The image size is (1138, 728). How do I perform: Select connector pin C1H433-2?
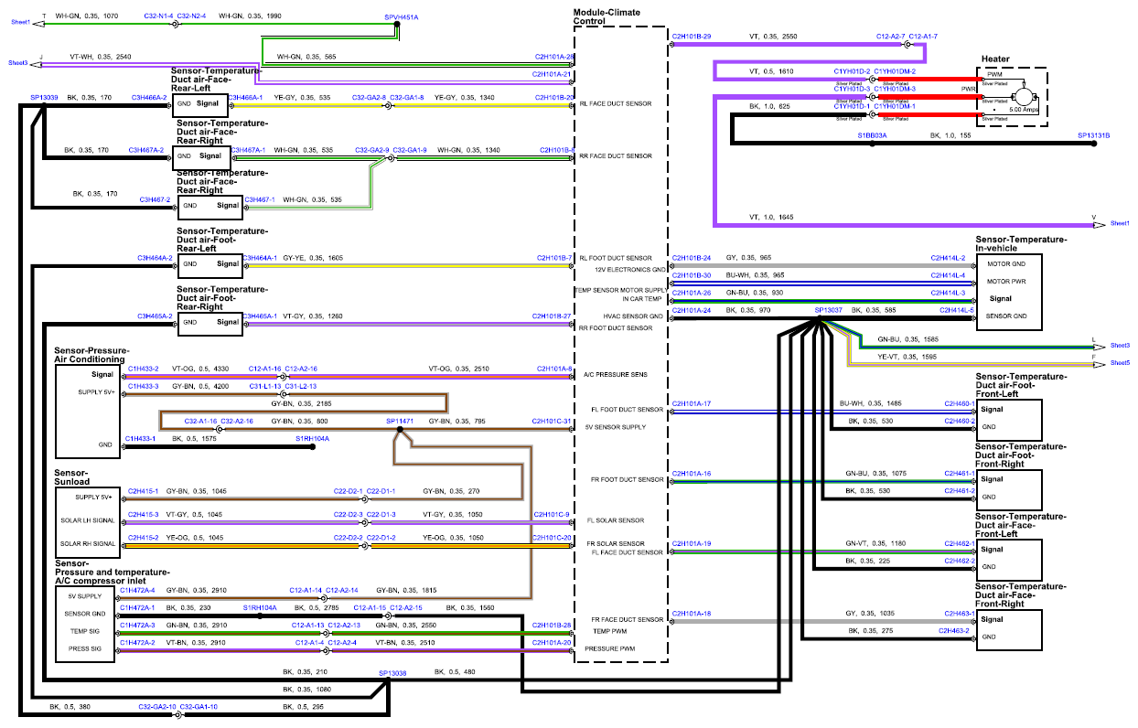[143, 368]
